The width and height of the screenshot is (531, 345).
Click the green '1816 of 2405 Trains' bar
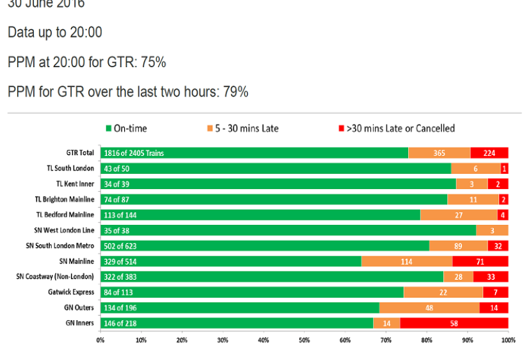pos(254,153)
